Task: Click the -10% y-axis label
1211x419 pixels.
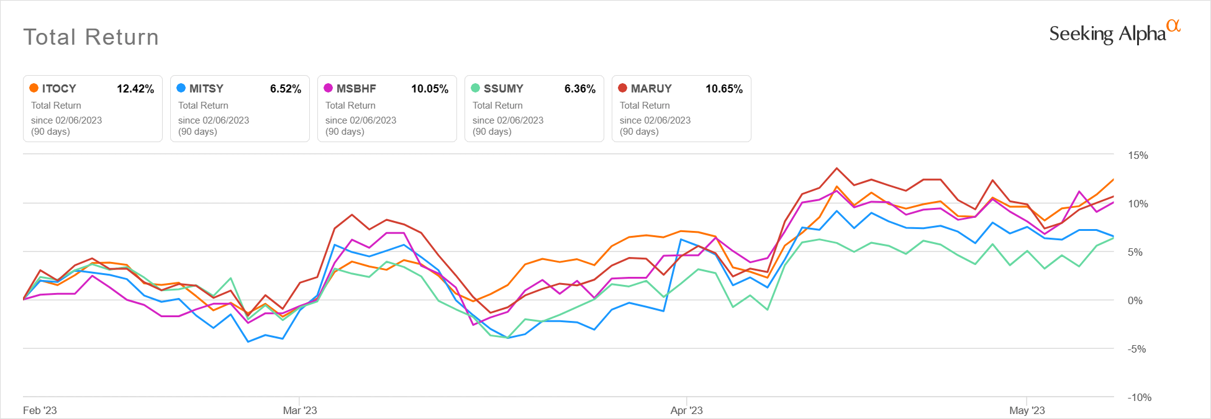Action: tap(1140, 397)
